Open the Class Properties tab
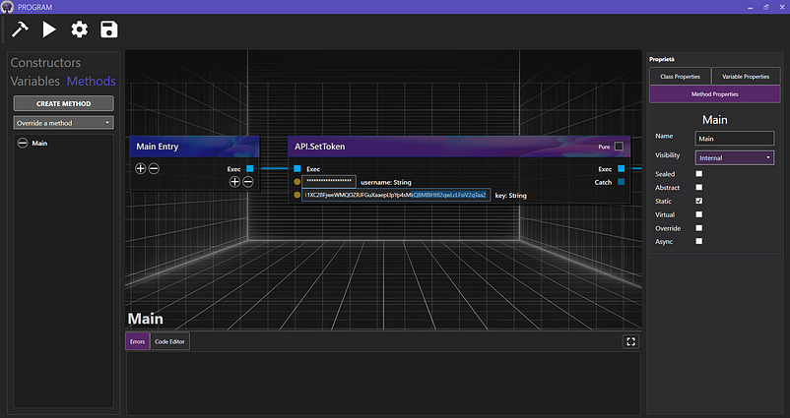Viewport: 790px width, 418px height. [680, 77]
